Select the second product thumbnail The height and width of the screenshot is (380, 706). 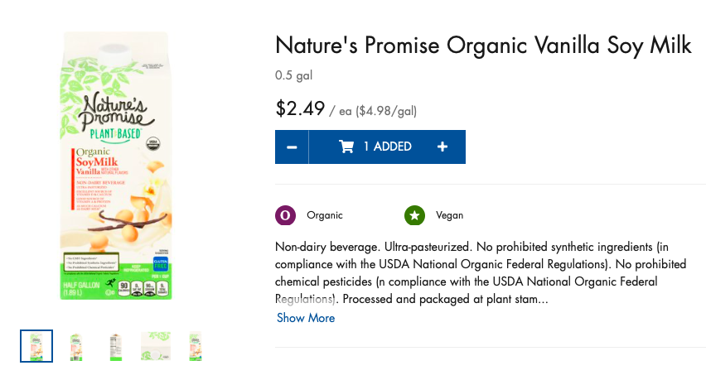tap(76, 346)
